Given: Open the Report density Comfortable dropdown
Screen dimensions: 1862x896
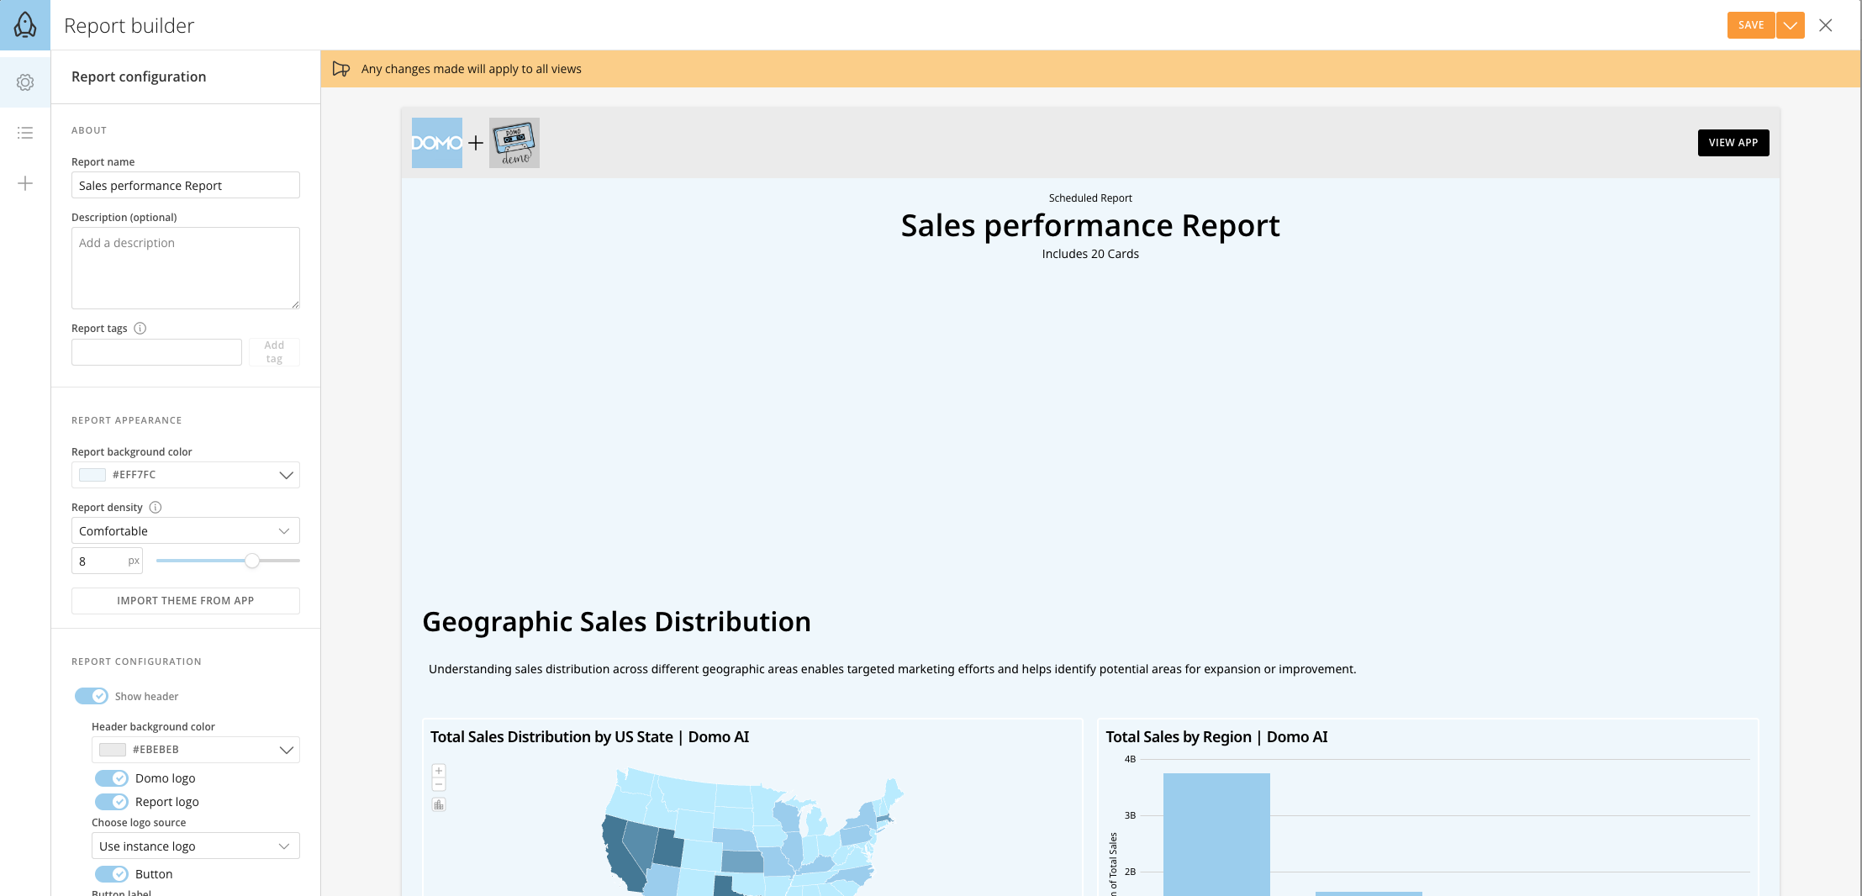Looking at the screenshot, I should pos(185,530).
